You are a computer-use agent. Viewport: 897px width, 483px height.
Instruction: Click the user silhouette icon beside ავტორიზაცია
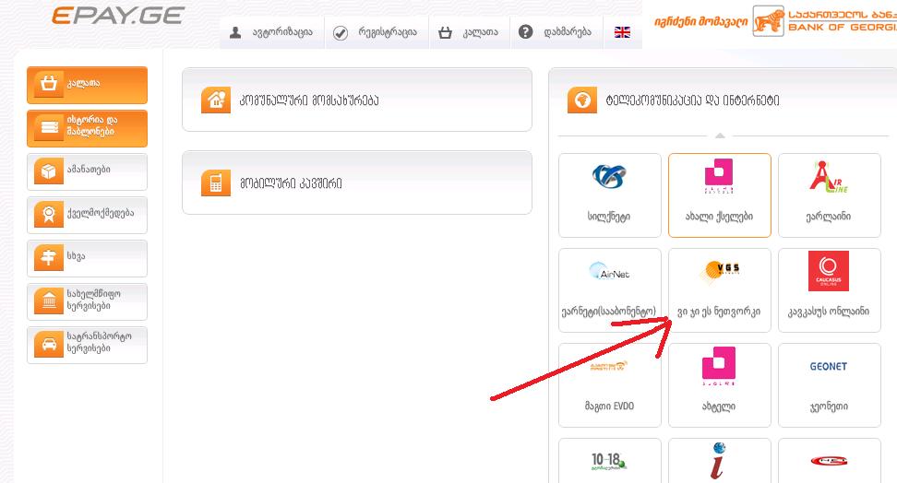coord(235,32)
